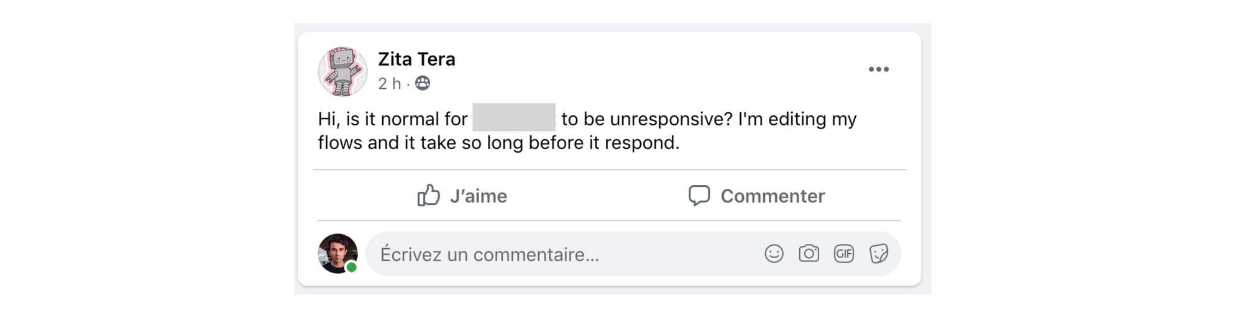Screen dimensions: 1243x319
Task: Click the group audience icon beside the timestamp
Action: tap(423, 83)
